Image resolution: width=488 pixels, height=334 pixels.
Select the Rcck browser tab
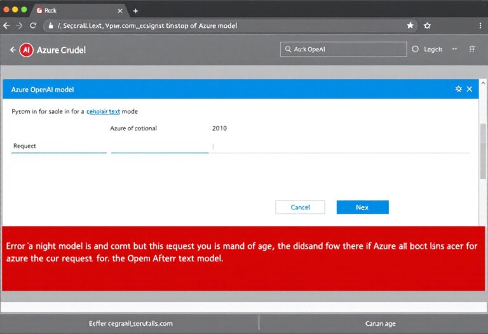pos(79,11)
